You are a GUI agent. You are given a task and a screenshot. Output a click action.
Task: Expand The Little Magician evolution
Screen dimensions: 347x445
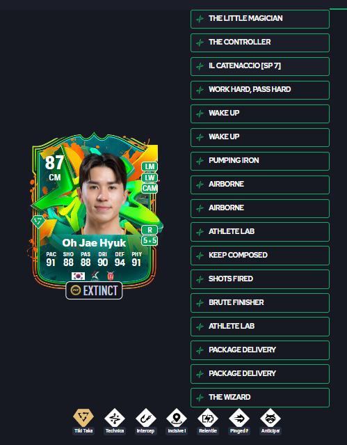coord(260,19)
